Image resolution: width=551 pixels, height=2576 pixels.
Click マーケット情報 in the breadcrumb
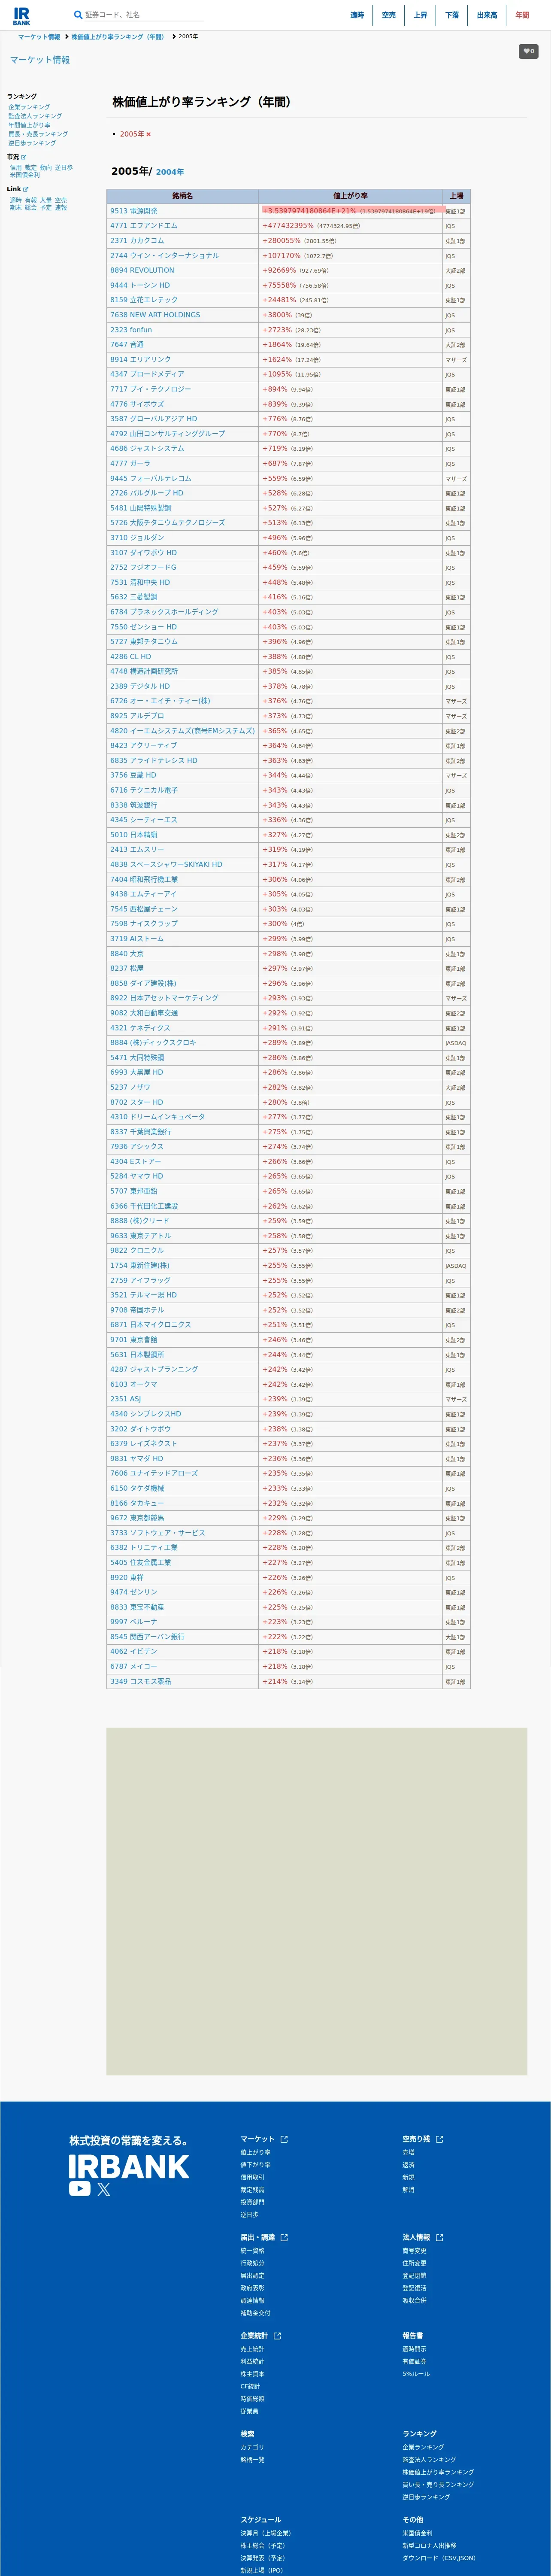(39, 37)
